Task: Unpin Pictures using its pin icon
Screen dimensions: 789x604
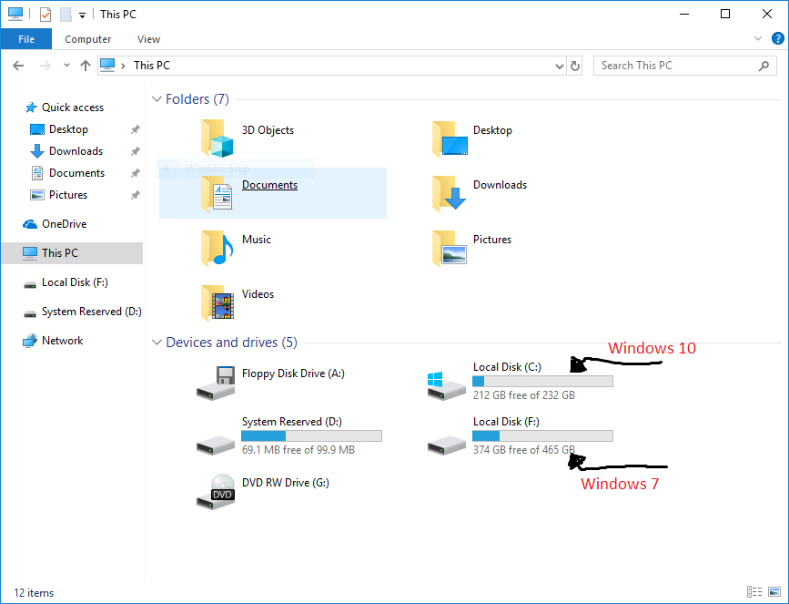Action: click(x=135, y=195)
